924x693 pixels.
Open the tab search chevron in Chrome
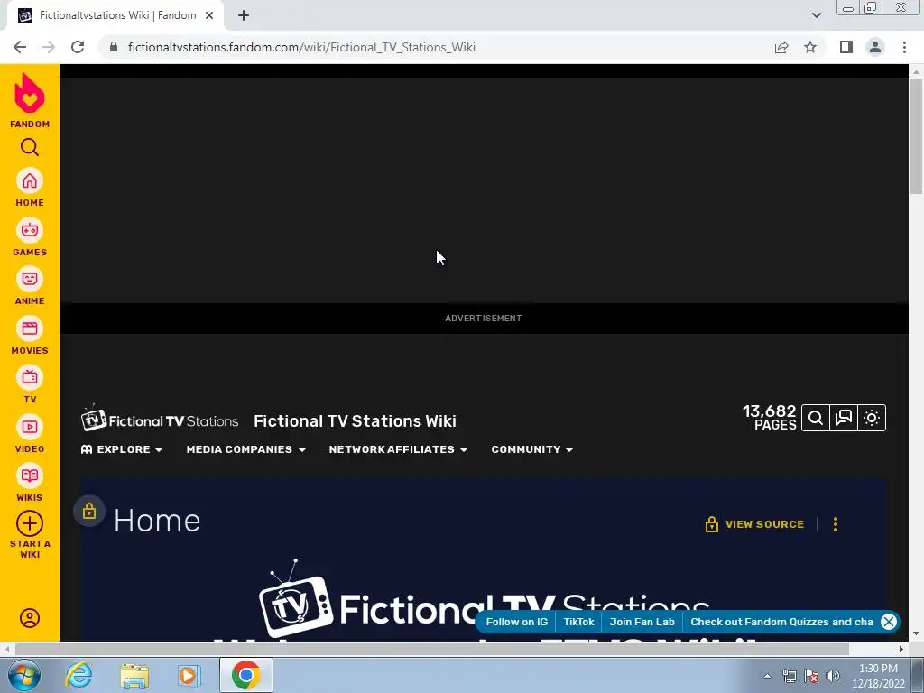coord(816,15)
